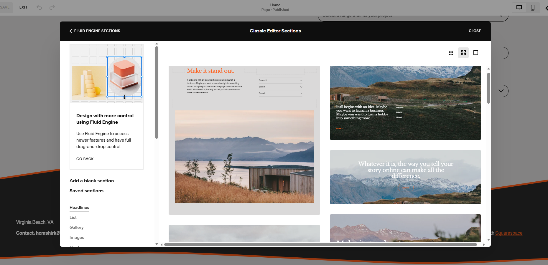Select the small grid view icon
Viewport: 548px width, 265px height.
pos(451,53)
